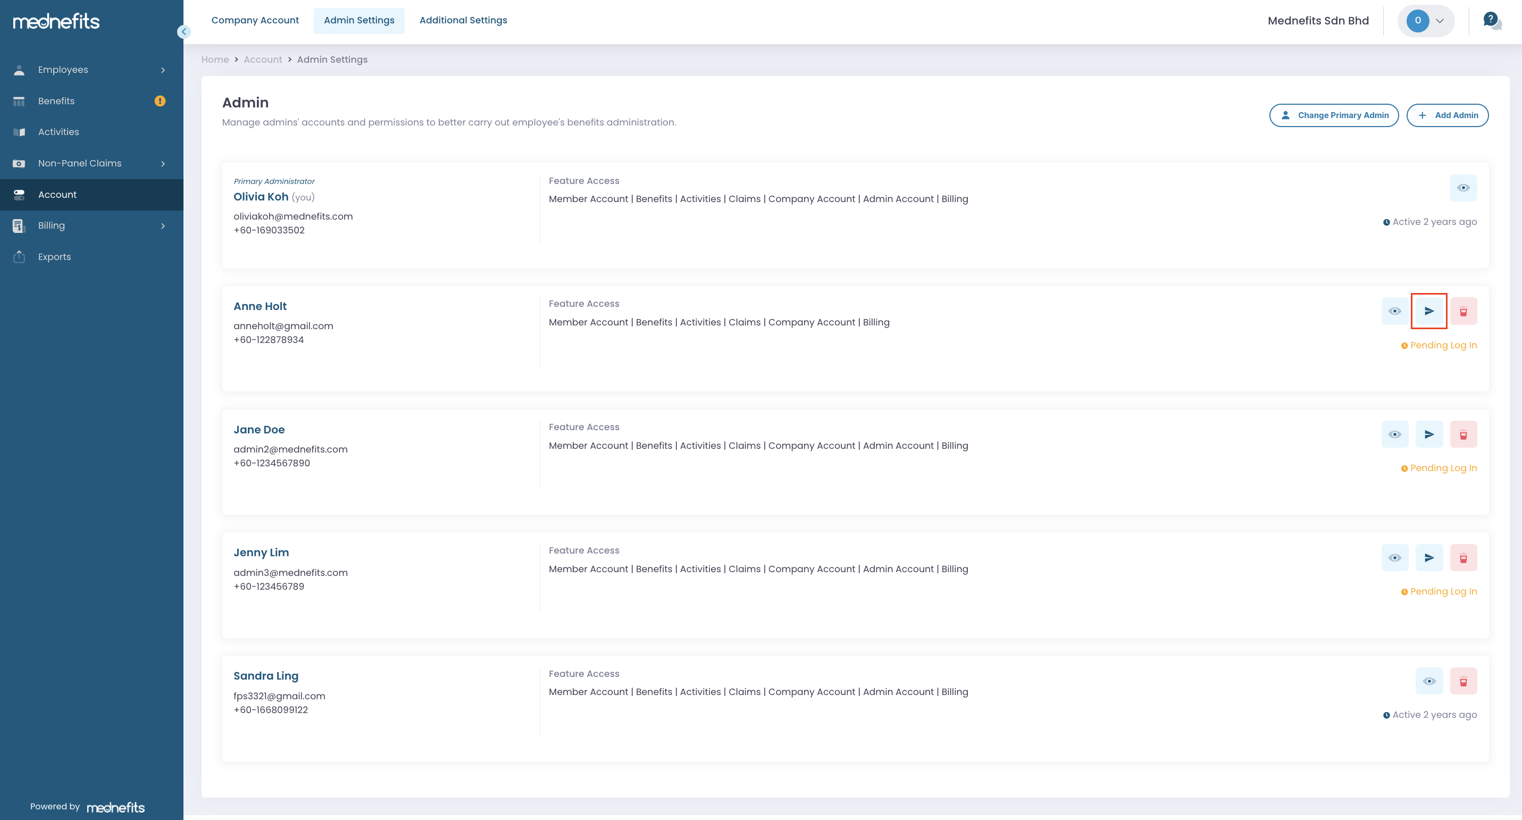Click email oliviakoh@mednefits.com
Viewport: 1522px width, 820px height.
pyautogui.click(x=293, y=216)
